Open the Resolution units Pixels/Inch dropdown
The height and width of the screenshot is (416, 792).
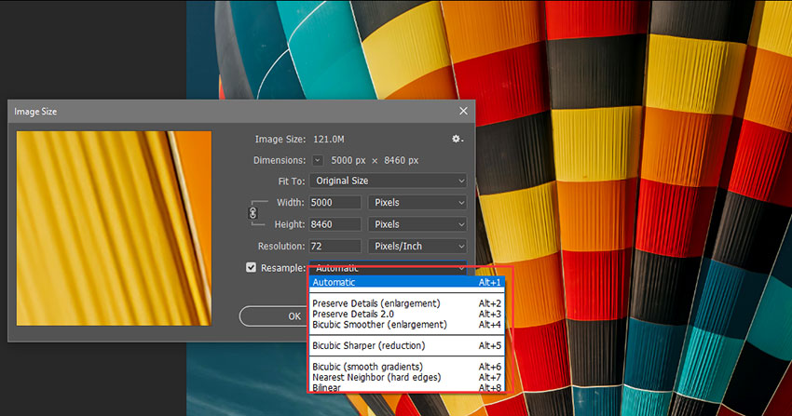point(417,246)
